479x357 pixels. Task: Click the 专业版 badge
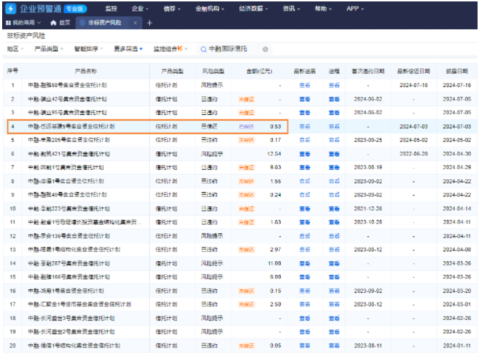pos(75,9)
